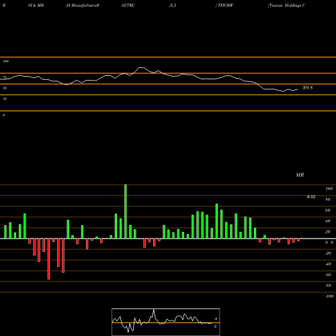The height and width of the screenshot is (336, 336).
Task: Open the mini overview chart thumbnail
Action: point(166,322)
